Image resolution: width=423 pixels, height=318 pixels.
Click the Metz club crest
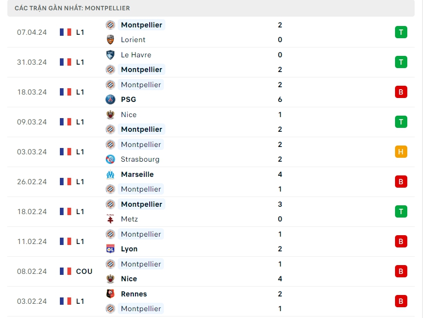(110, 219)
